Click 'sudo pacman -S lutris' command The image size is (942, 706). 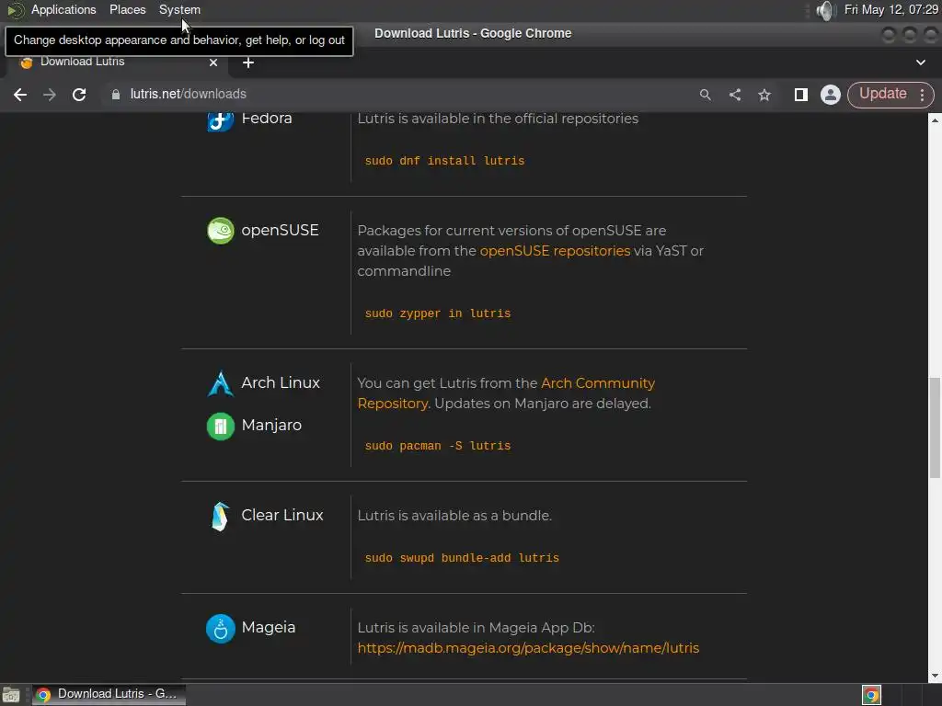pos(437,446)
